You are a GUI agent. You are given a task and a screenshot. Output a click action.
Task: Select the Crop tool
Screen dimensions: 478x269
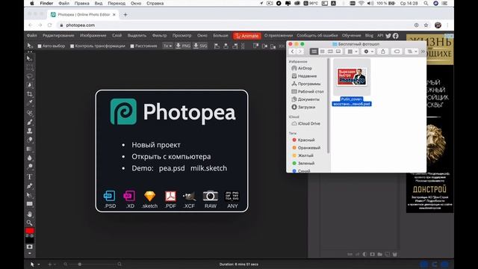(x=29, y=94)
